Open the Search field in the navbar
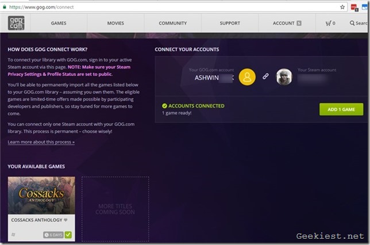 (x=359, y=24)
